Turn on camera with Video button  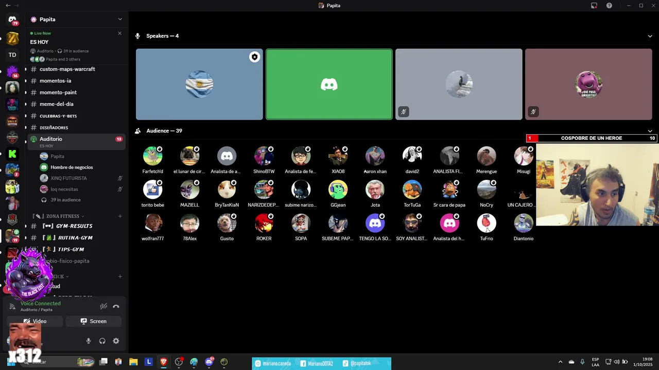[x=35, y=321]
